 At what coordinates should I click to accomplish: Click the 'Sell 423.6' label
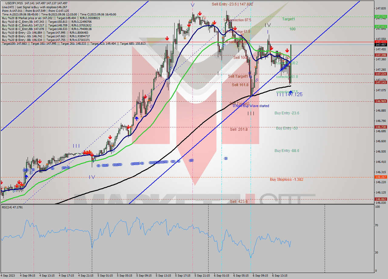tap(239, 201)
